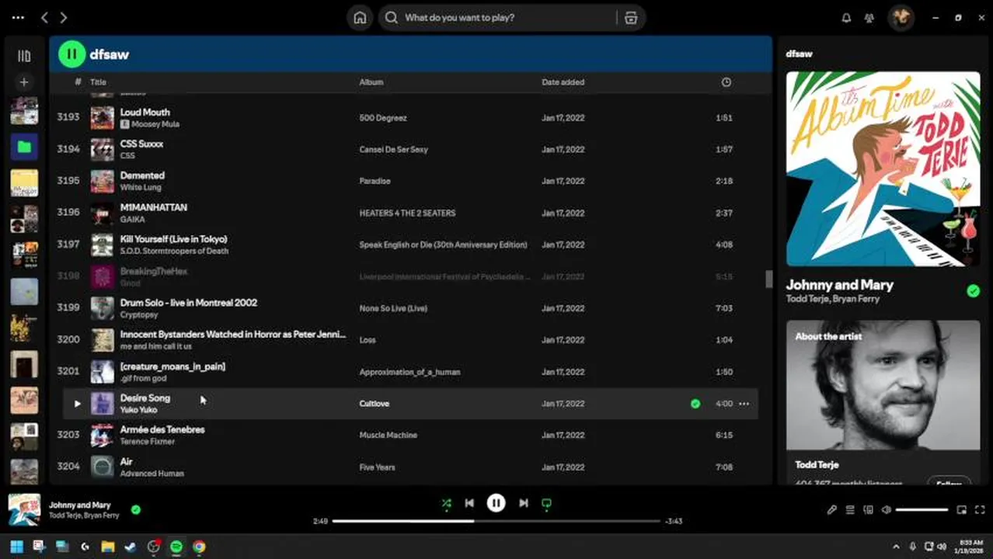
Task: Expand Your Library icon in sidebar
Action: tap(24, 56)
